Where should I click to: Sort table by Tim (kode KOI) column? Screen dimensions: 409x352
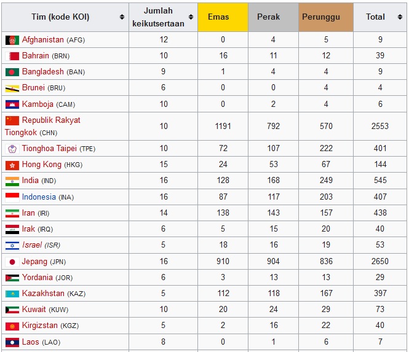[x=122, y=17]
